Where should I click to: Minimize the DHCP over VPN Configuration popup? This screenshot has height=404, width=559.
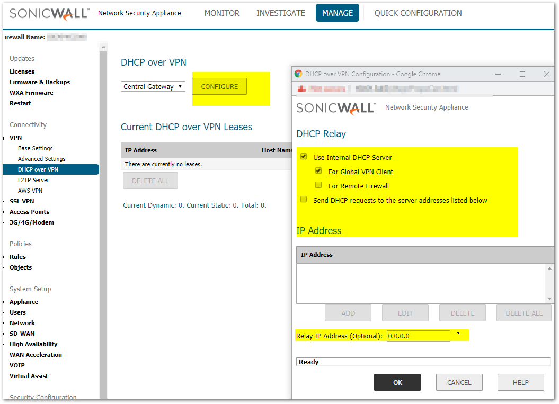coord(498,74)
